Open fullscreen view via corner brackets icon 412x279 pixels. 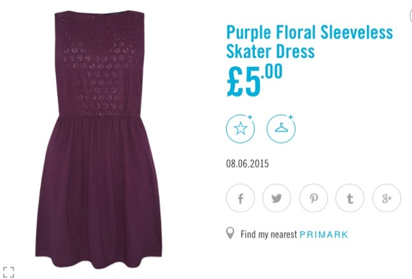tap(8, 272)
